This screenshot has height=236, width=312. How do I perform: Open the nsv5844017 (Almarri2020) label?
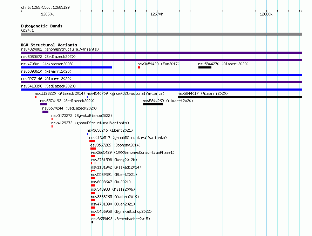tap(203, 93)
